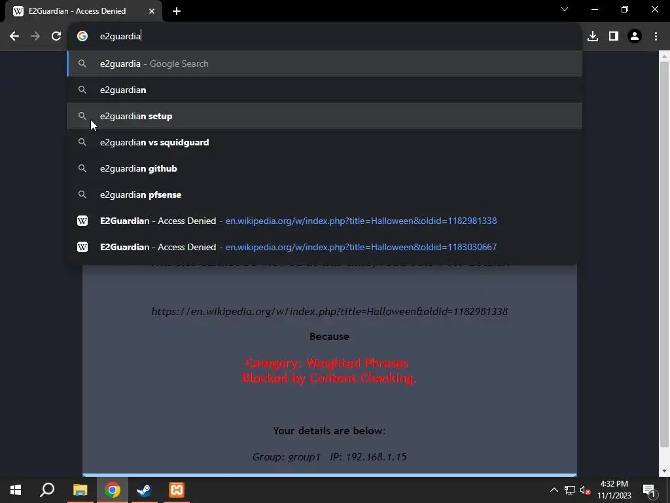Screen dimensions: 670x503
Task: Click search icon beside 'e2guardian pfsense'
Action: (82, 195)
